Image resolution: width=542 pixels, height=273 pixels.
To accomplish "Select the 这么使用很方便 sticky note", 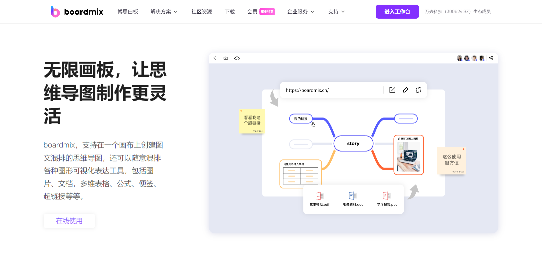I will pos(451,160).
